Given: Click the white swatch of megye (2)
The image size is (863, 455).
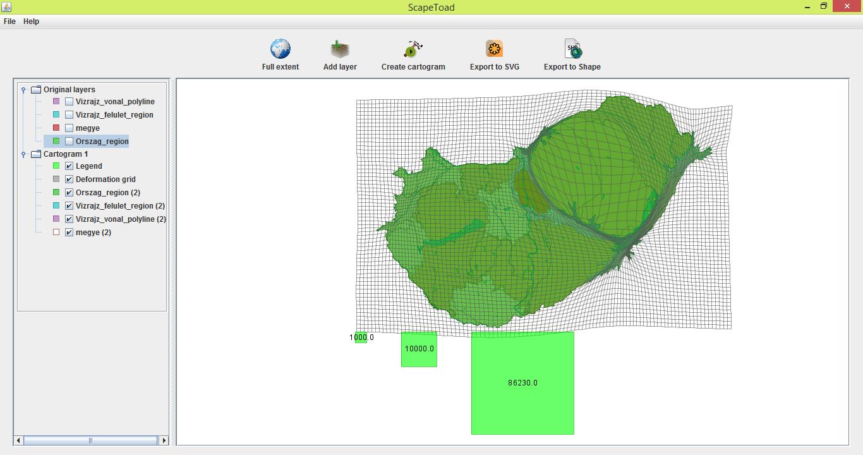Looking at the screenshot, I should click(56, 233).
